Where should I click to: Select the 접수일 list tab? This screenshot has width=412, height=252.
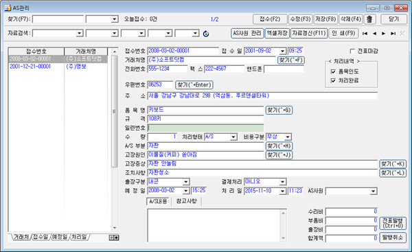click(x=41, y=237)
